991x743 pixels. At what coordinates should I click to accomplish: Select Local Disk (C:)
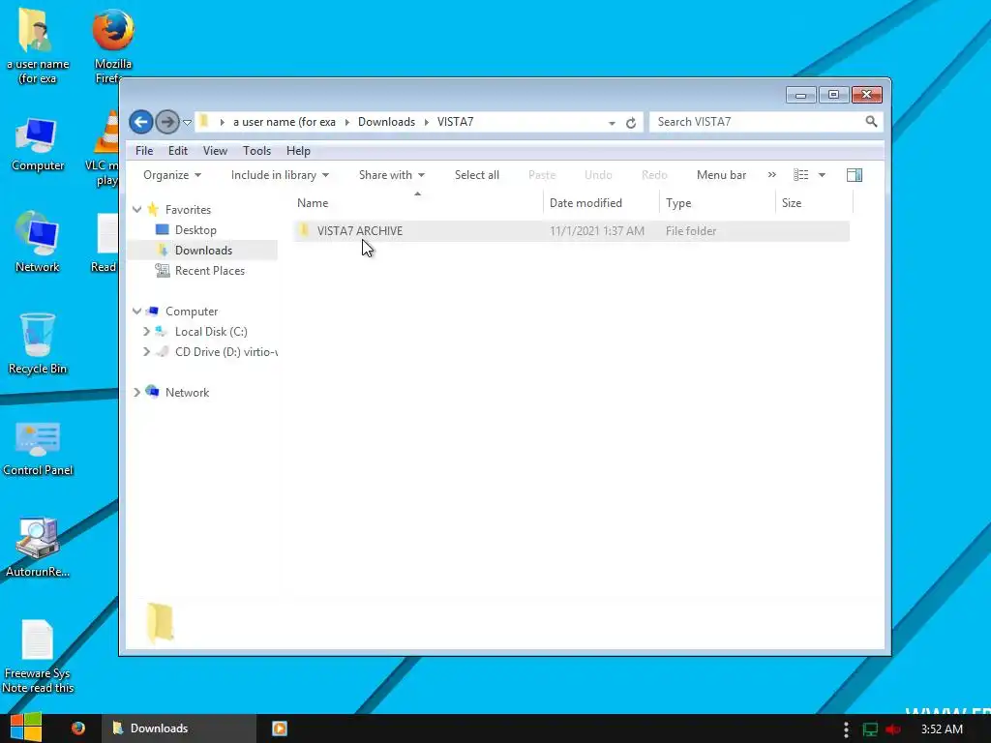coord(211,332)
